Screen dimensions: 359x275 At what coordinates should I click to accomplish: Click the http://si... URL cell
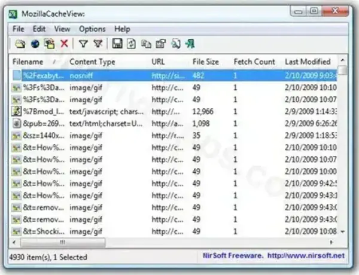(x=168, y=75)
